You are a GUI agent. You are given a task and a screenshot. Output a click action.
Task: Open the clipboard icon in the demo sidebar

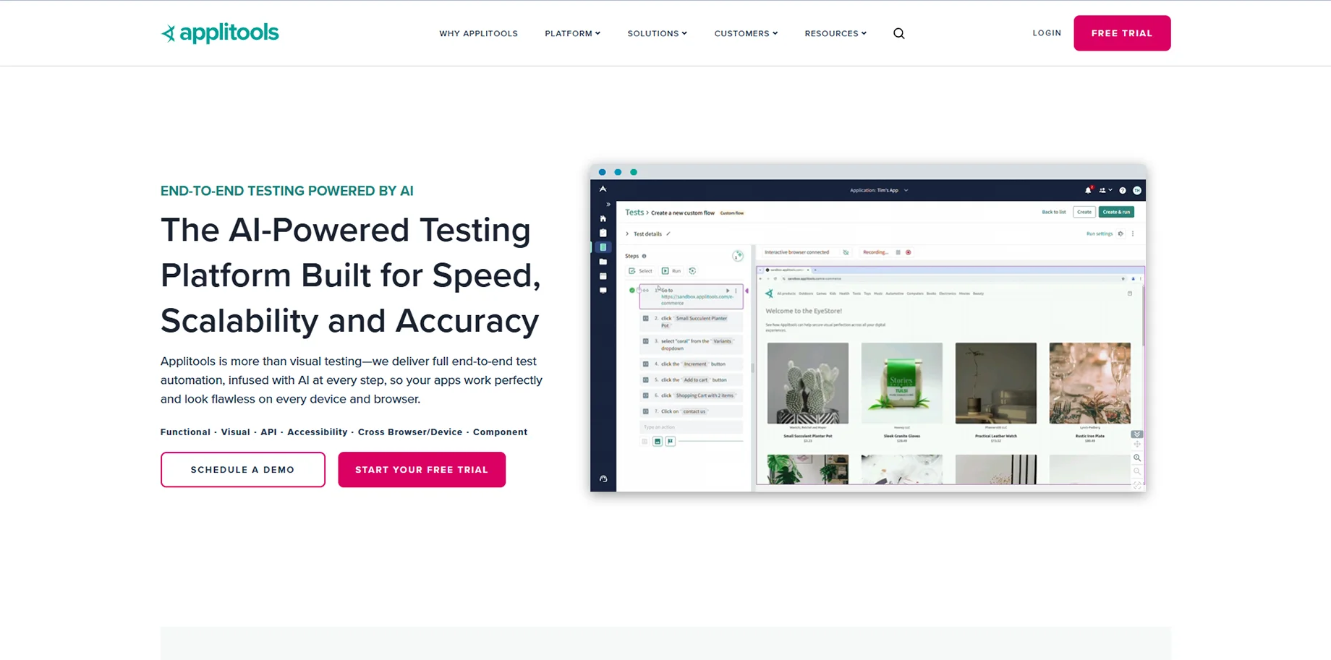click(603, 233)
